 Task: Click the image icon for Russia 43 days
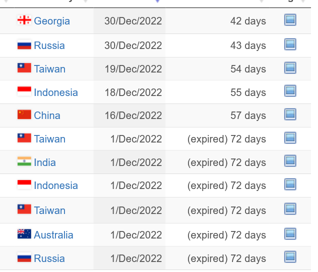coord(290,44)
